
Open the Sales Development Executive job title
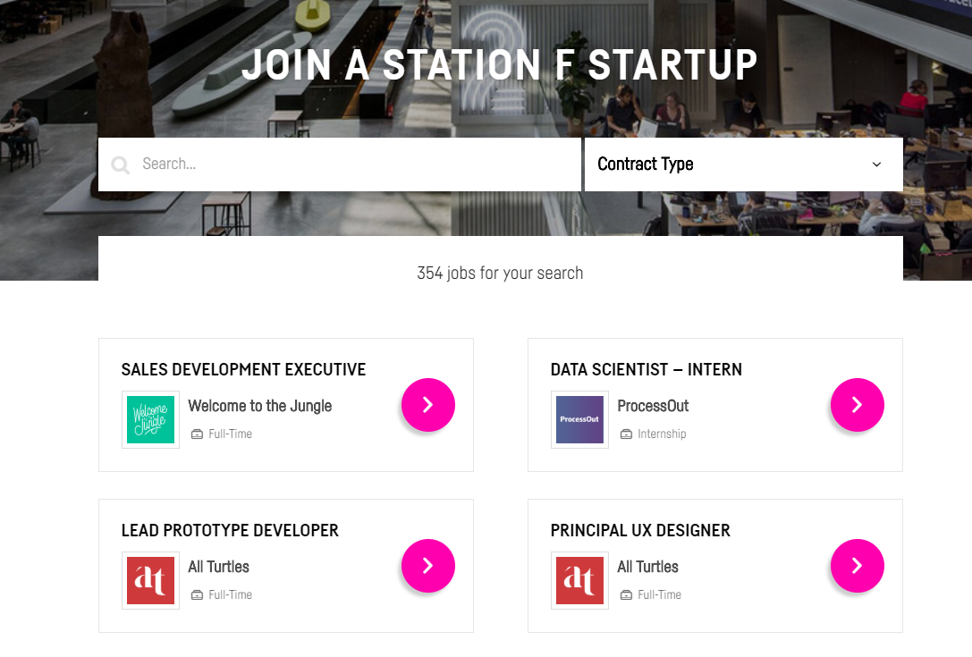point(243,369)
